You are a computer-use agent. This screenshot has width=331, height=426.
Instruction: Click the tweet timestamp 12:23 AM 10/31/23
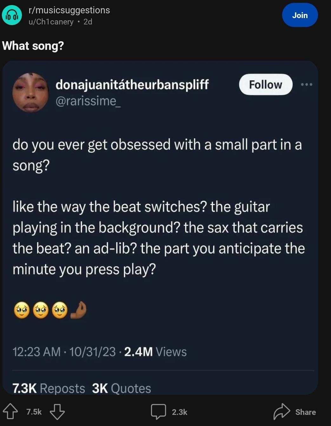tap(64, 352)
